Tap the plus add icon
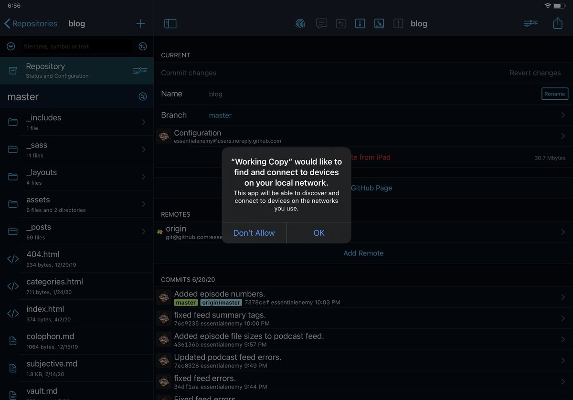This screenshot has width=573, height=400. point(140,23)
